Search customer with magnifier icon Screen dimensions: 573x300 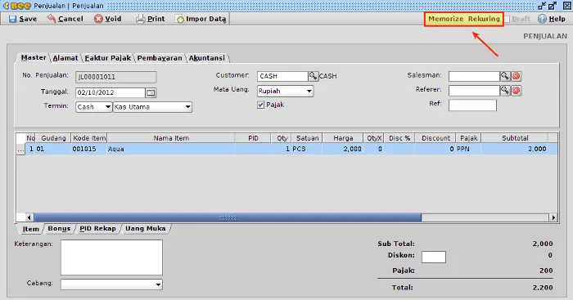[x=314, y=76]
